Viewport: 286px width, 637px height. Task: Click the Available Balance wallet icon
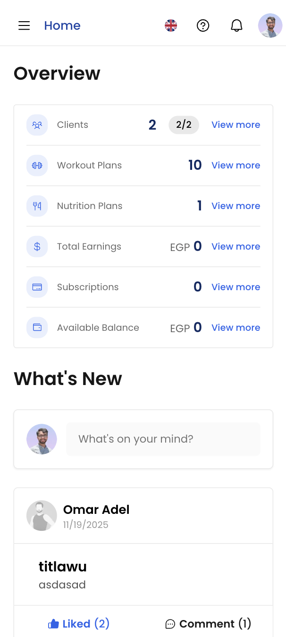[x=37, y=328]
